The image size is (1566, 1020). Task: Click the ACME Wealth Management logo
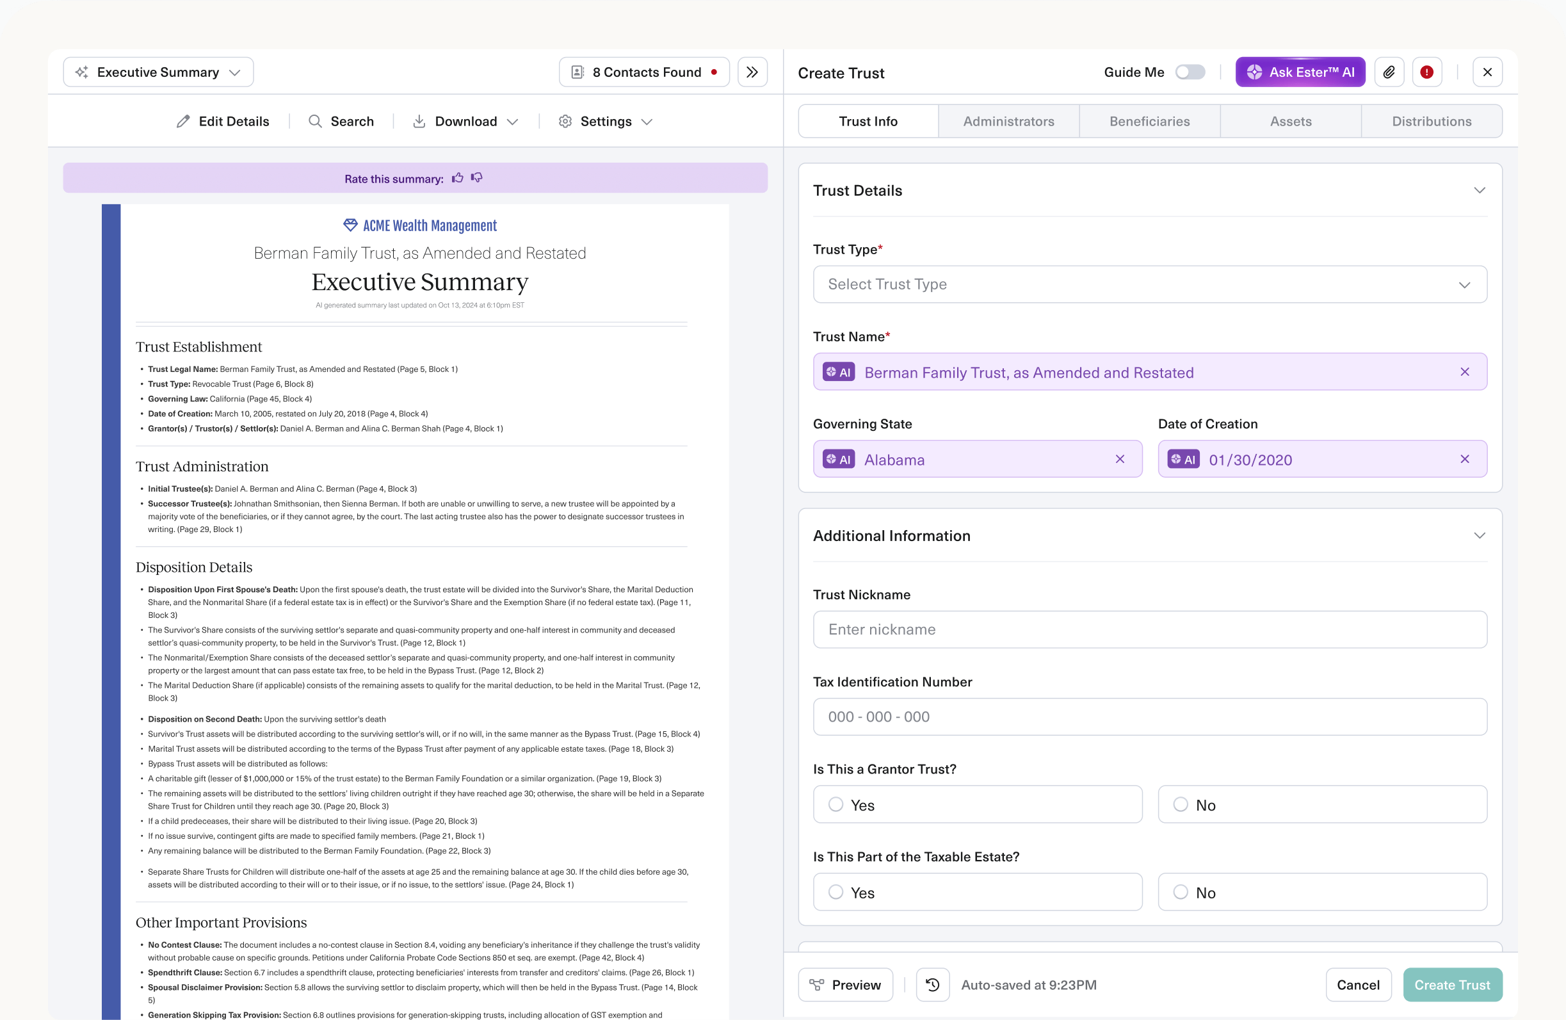420,225
